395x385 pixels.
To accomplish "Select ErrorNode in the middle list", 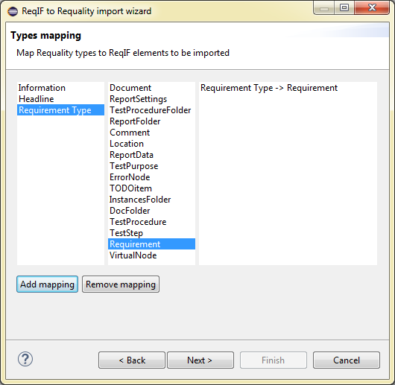I will (151, 177).
